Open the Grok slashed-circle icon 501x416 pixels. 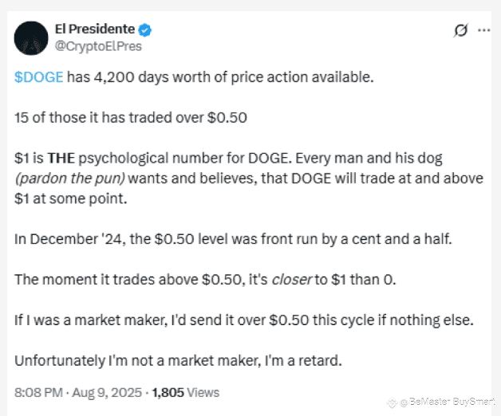pyautogui.click(x=460, y=30)
